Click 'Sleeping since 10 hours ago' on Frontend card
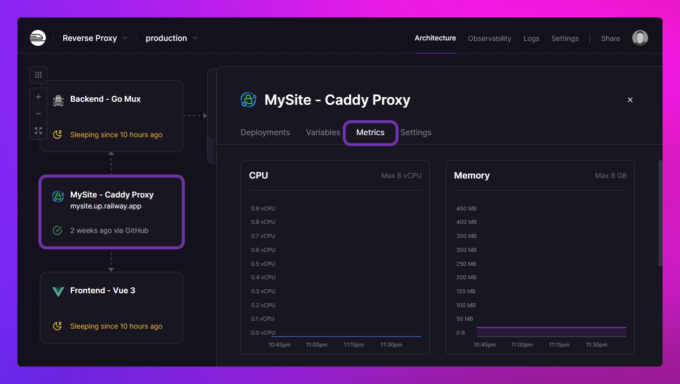The image size is (680, 384). point(116,326)
